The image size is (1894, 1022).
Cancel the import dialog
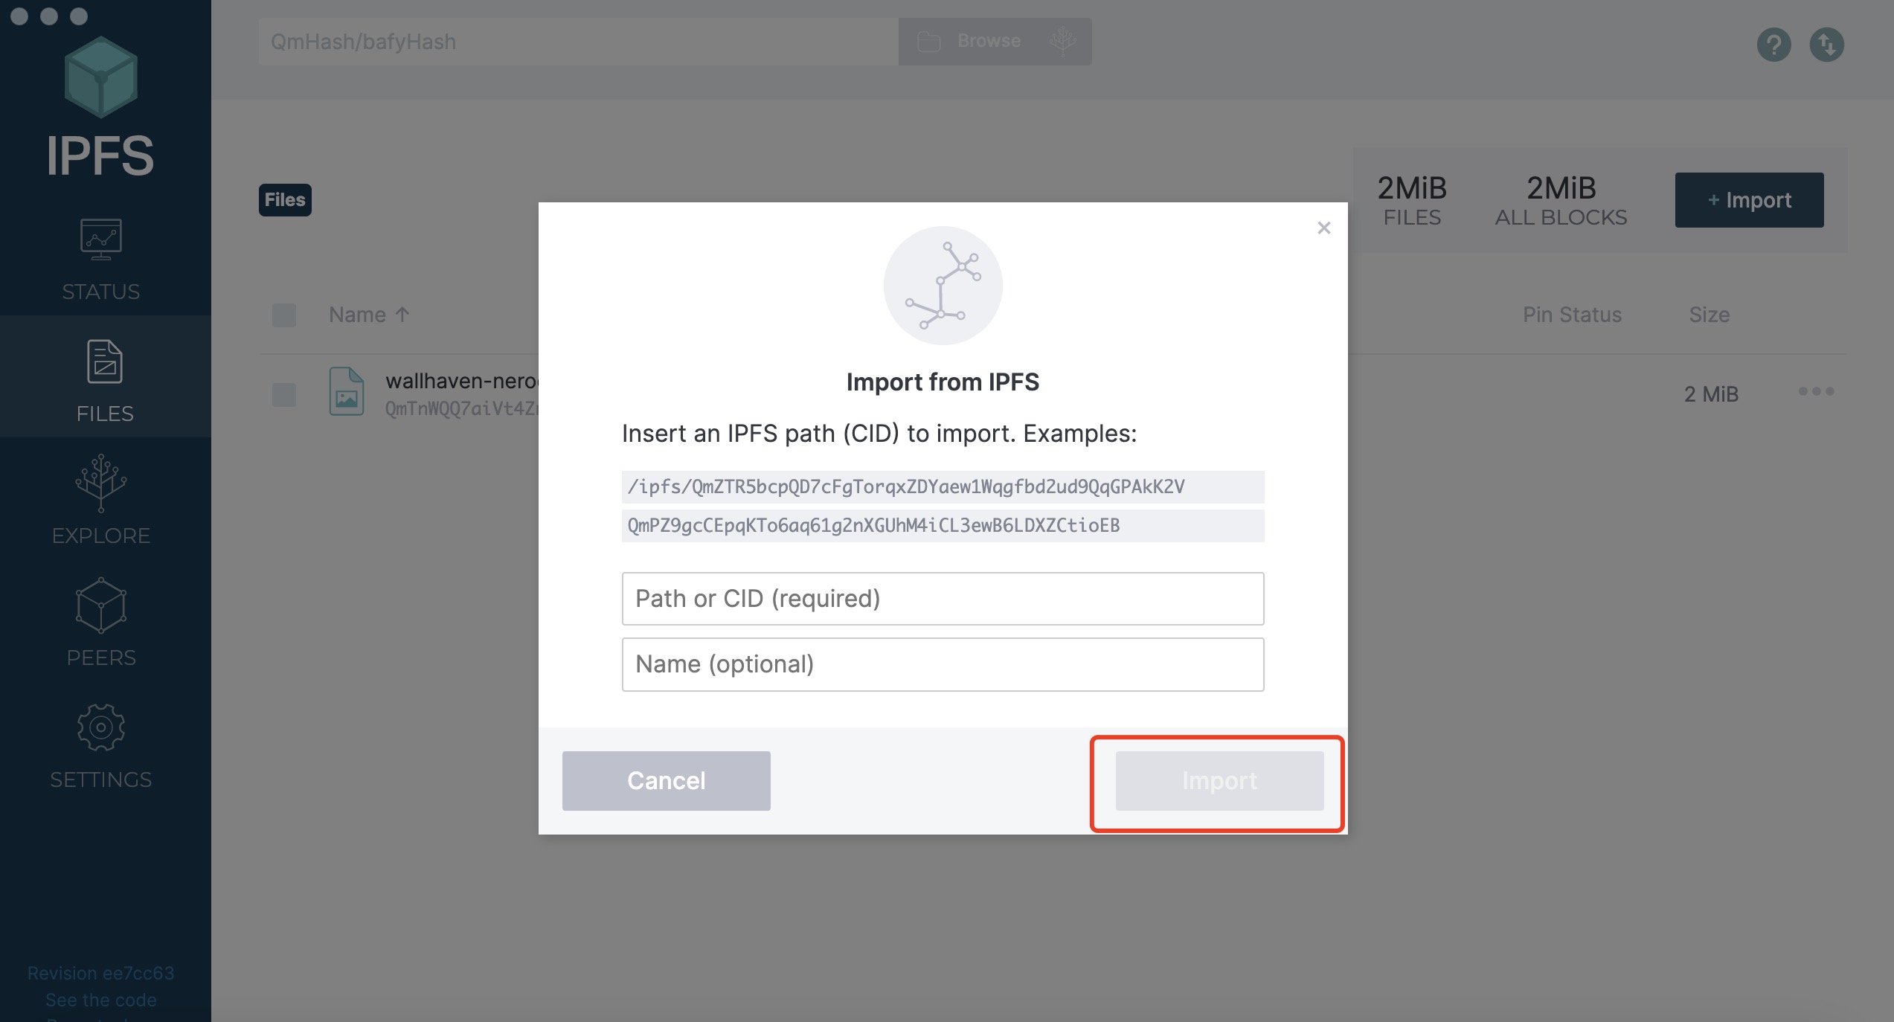(x=667, y=781)
